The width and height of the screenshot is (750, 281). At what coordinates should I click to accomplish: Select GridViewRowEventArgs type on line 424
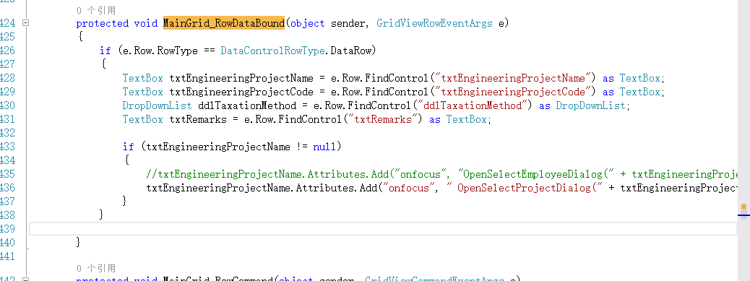(434, 23)
